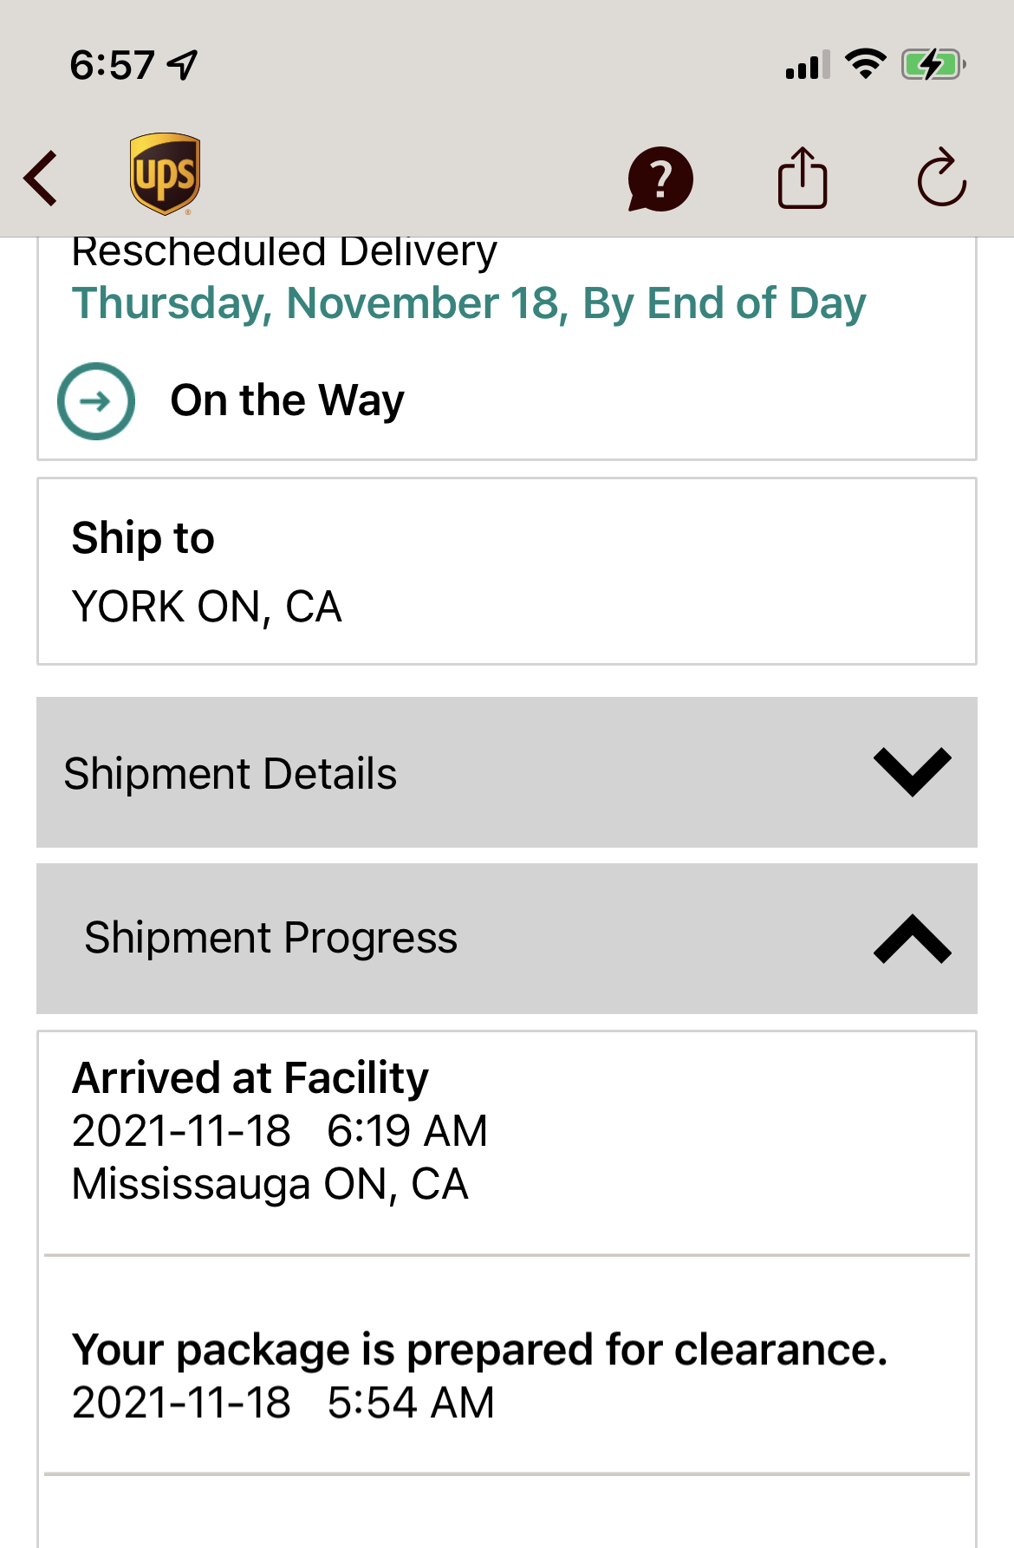The image size is (1014, 1548).
Task: Tap the cellular signal bars
Action: (x=808, y=66)
